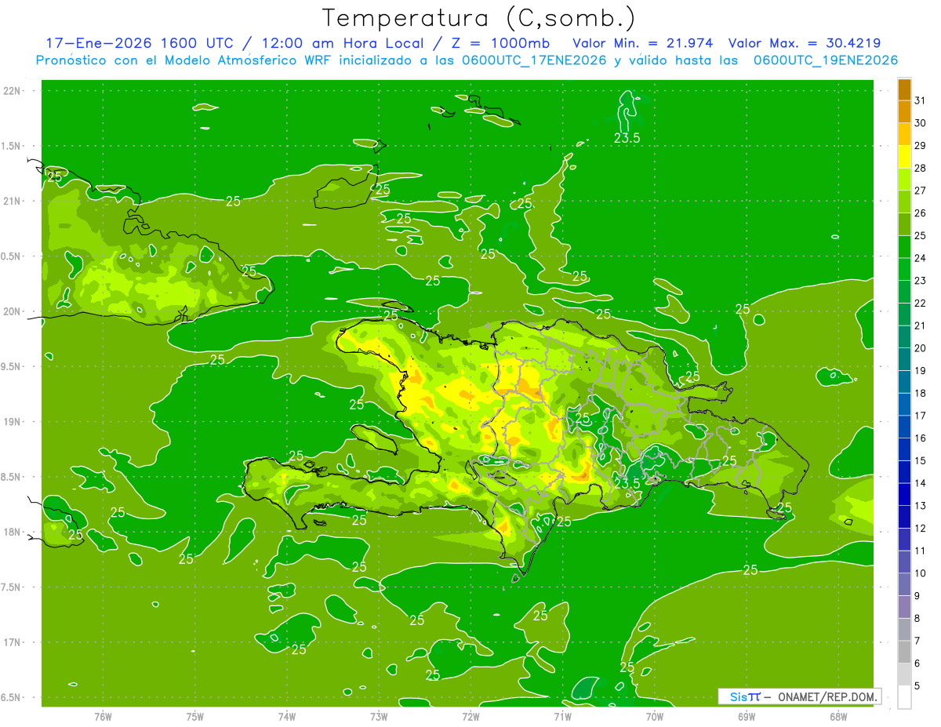
Task: Select the "0600UTC_17ENE2026" initialization time text
Action: [532, 60]
